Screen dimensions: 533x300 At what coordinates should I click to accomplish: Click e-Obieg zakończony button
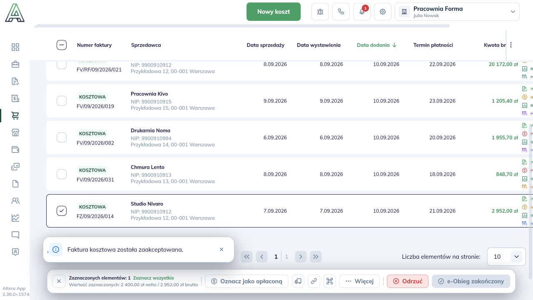tap(471, 281)
